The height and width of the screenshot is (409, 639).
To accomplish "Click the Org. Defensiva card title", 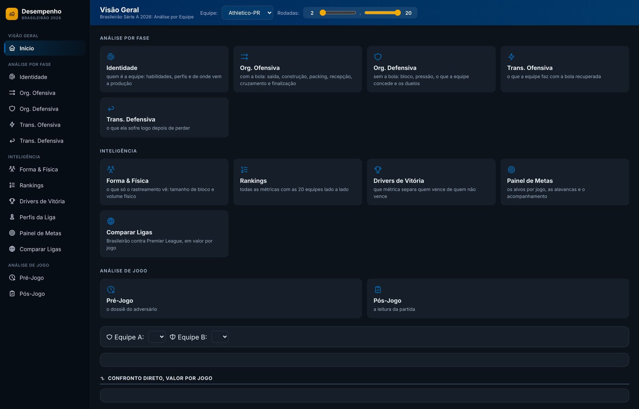I will [395, 68].
